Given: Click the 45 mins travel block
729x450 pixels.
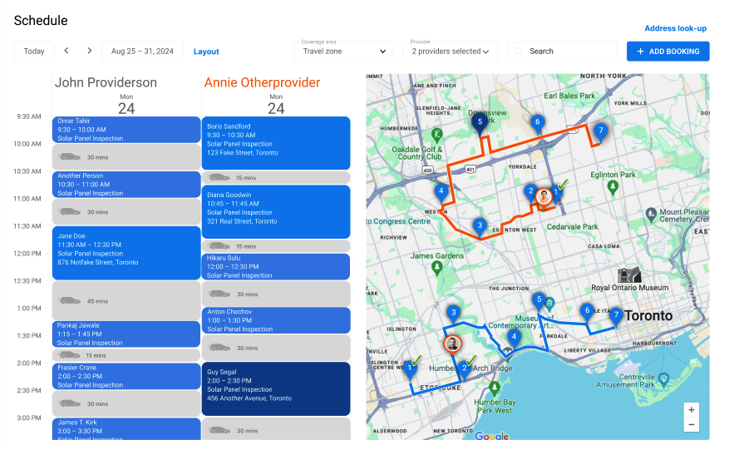Looking at the screenshot, I should pos(126,300).
